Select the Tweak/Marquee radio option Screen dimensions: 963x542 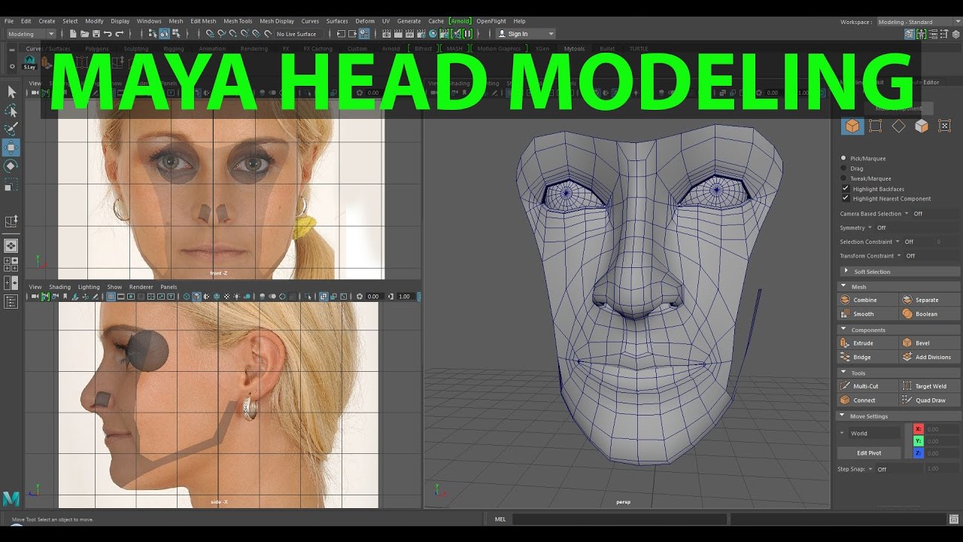(x=843, y=178)
